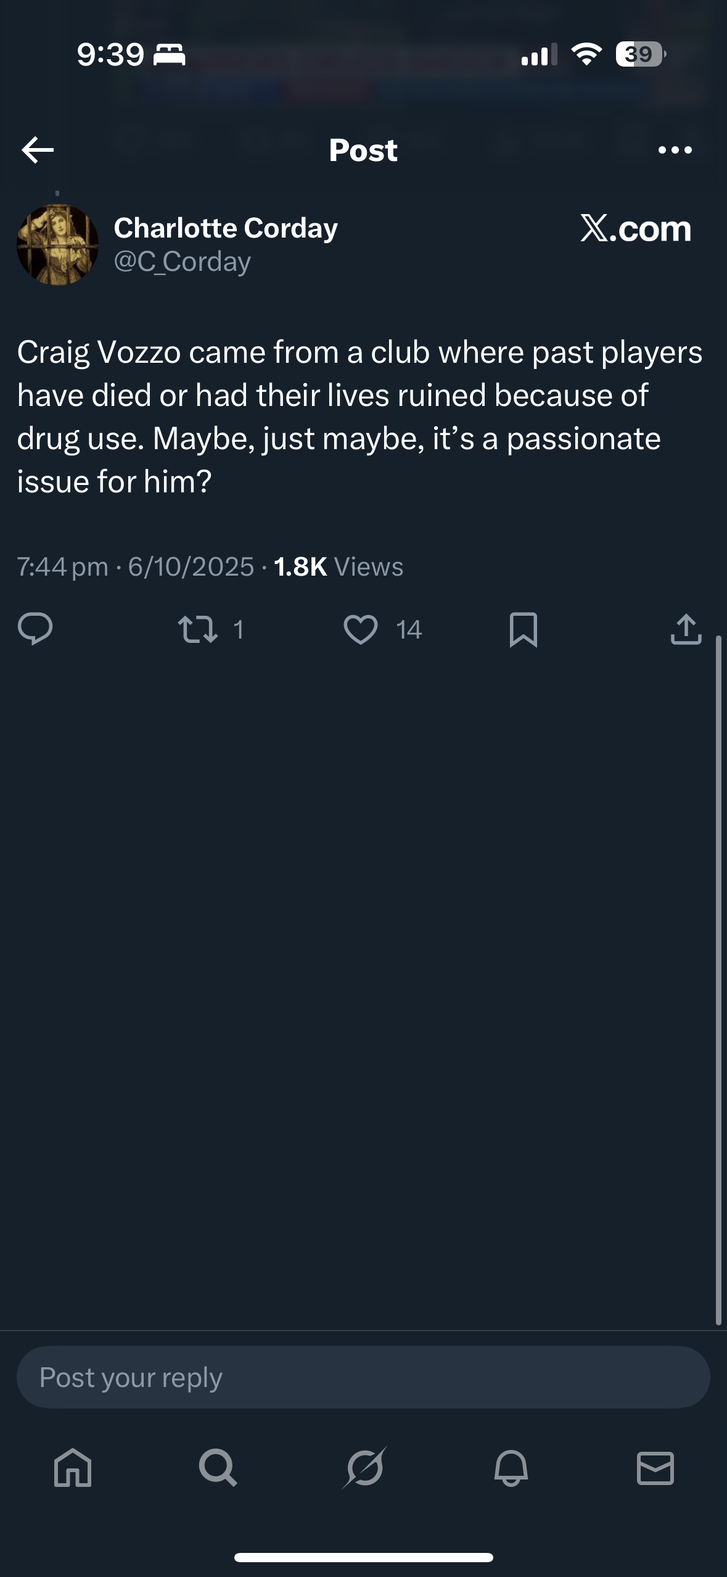Tap the post timestamp 7:44 pm

point(62,566)
